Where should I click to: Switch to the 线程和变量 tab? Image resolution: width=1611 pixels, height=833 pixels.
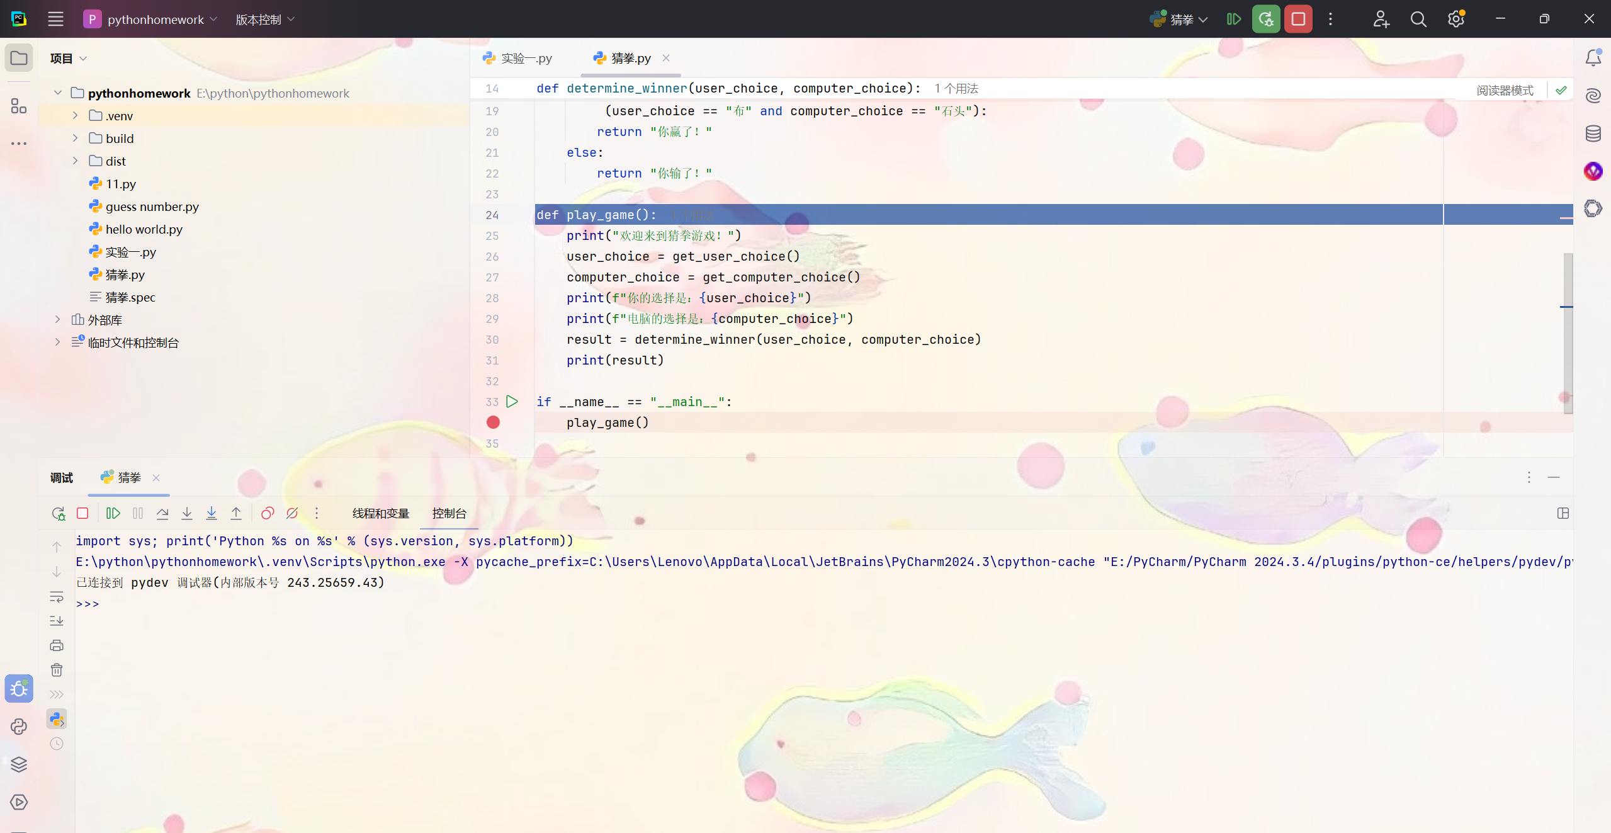[x=380, y=513]
